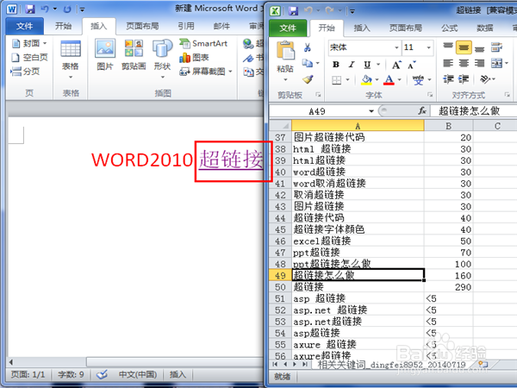Viewport: 517px width, 388px height.
Task: Click the Copy icon in Excel clipboard group
Action: [308, 63]
